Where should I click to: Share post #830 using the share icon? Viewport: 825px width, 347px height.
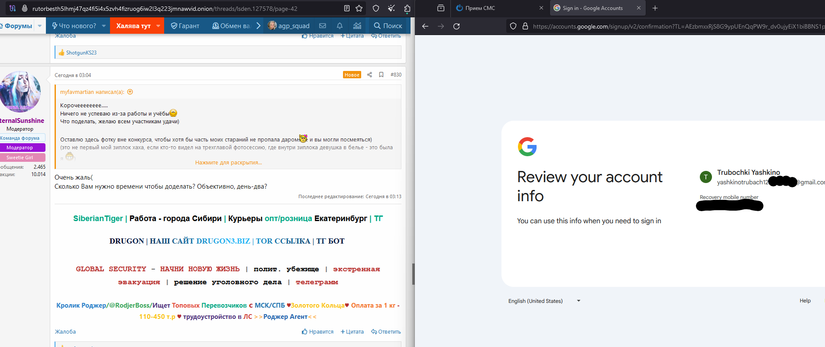[x=369, y=75]
